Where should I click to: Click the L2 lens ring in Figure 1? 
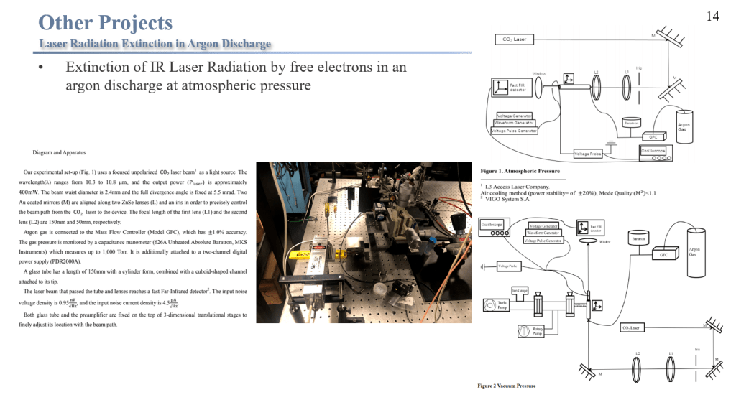597,88
